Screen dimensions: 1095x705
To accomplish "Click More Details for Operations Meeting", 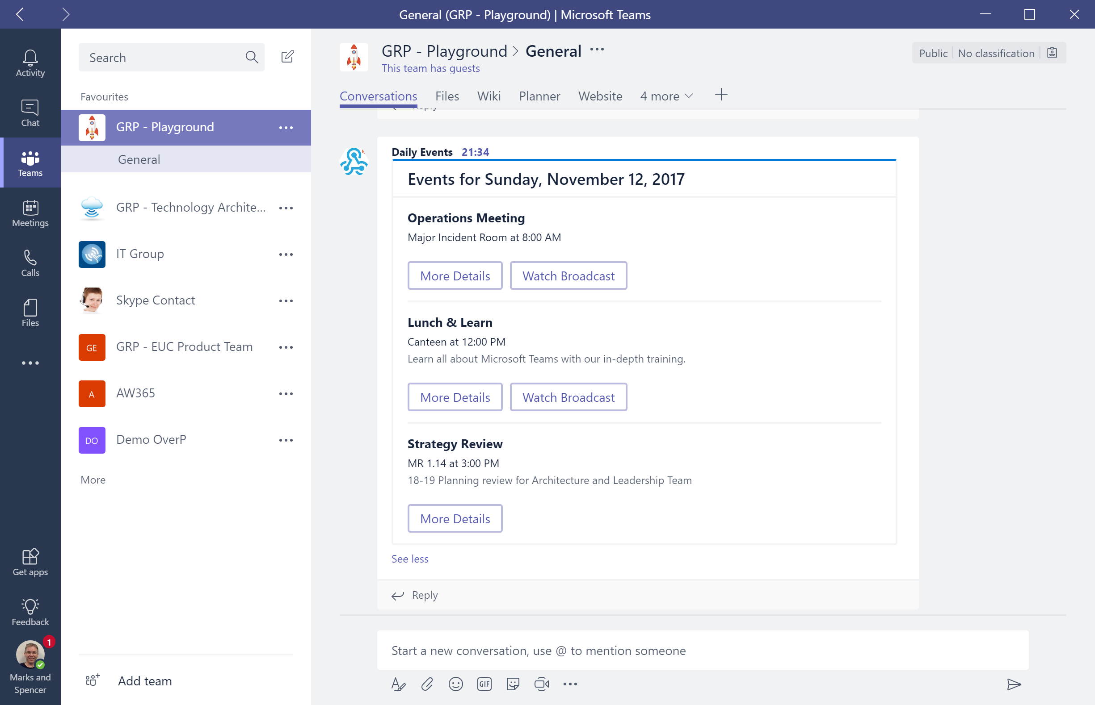I will click(455, 275).
